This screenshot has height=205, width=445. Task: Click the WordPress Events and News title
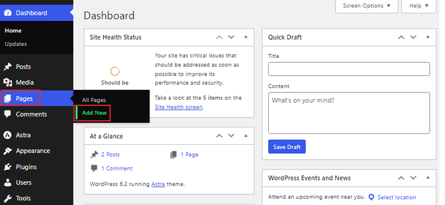[x=309, y=178]
